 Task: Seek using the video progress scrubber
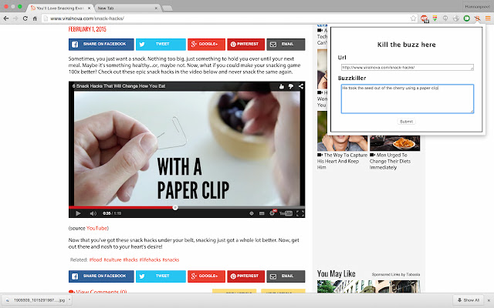(x=175, y=207)
